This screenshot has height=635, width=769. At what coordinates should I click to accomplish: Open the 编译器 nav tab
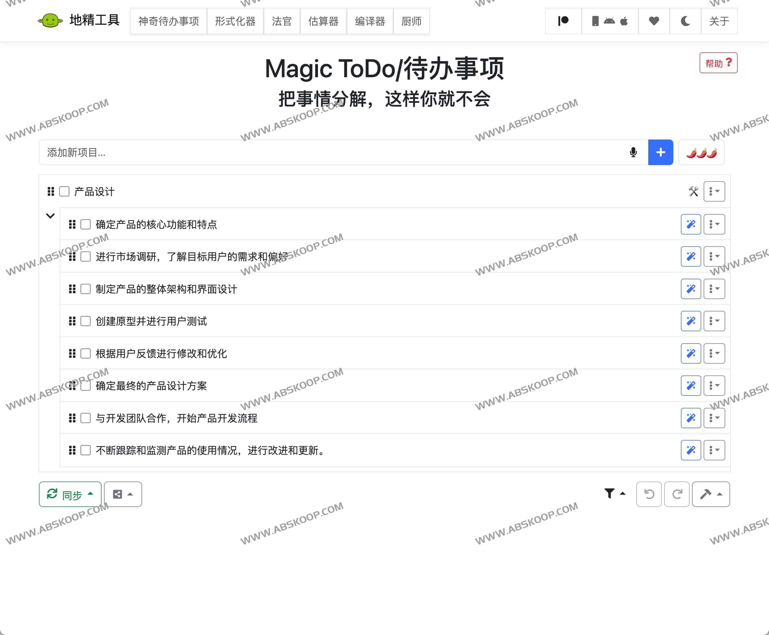point(370,21)
